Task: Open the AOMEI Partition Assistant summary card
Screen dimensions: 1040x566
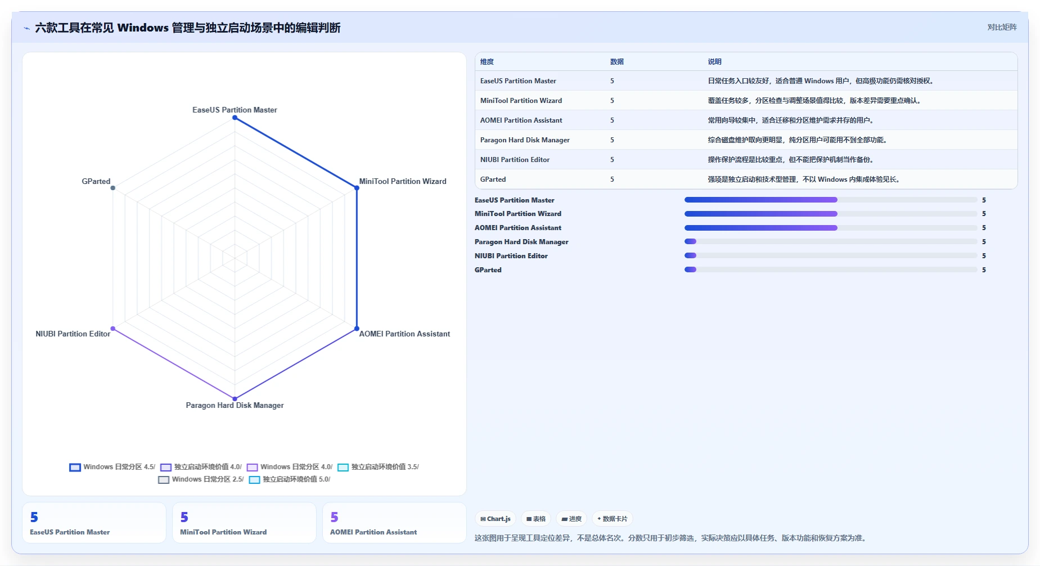Action: pyautogui.click(x=394, y=523)
